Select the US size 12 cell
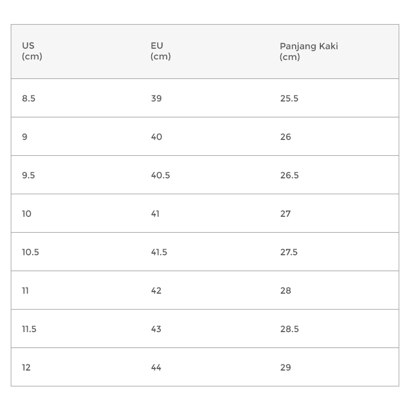The height and width of the screenshot is (410, 410). tap(26, 367)
